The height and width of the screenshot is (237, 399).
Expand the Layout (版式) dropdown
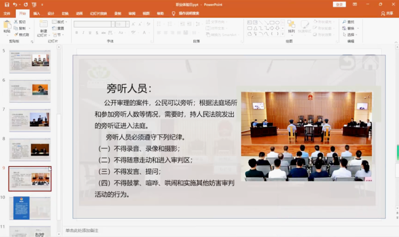[60, 22]
